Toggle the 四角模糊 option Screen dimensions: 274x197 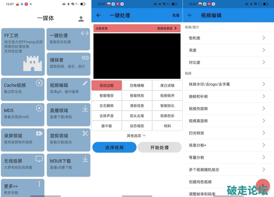click(137, 86)
